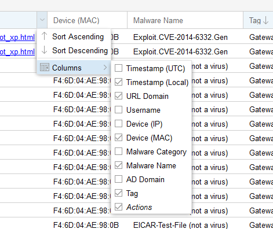The height and width of the screenshot is (229, 273).
Task: Select the full F4:6D:04:AE:98:0B cell in the bottom row
Action: coord(86,225)
